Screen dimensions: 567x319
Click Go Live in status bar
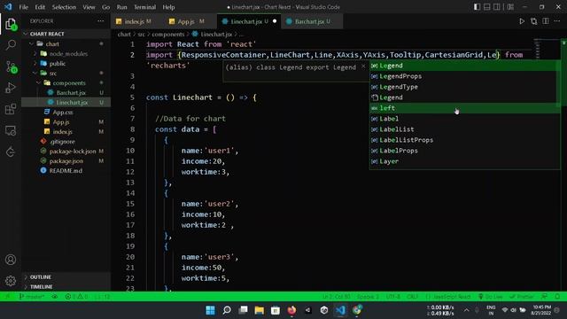[x=490, y=297]
